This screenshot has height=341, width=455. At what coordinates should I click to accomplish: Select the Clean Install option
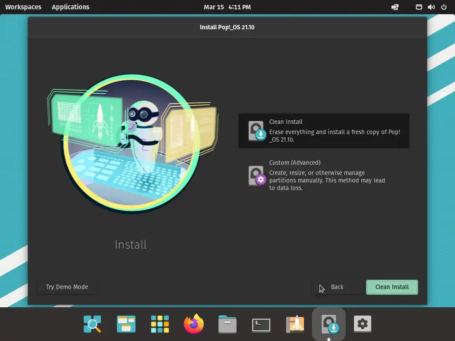coord(324,131)
